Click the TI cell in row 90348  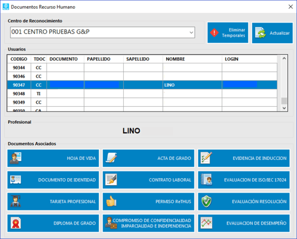(39, 93)
